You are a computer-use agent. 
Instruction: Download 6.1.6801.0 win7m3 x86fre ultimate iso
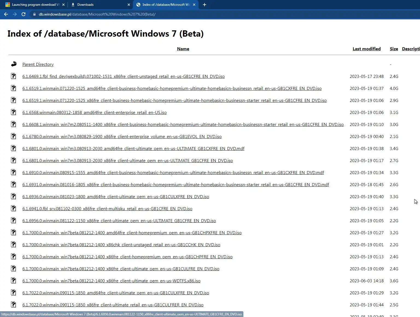[128, 161]
